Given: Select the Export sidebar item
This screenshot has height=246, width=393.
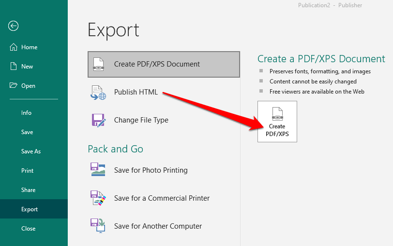Looking at the screenshot, I should pos(30,209).
